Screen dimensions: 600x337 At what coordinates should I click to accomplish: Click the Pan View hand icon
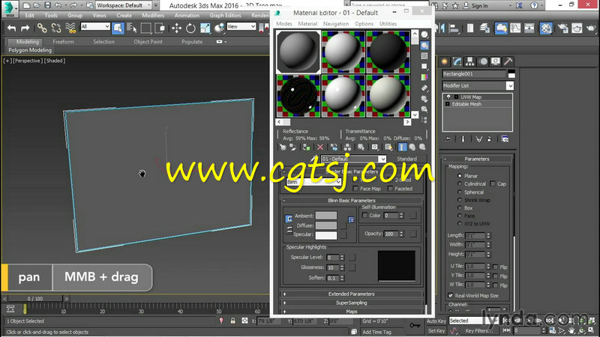[x=571, y=330]
